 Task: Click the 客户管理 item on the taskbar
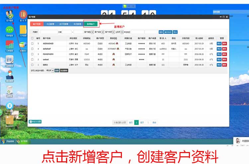tap(22, 141)
